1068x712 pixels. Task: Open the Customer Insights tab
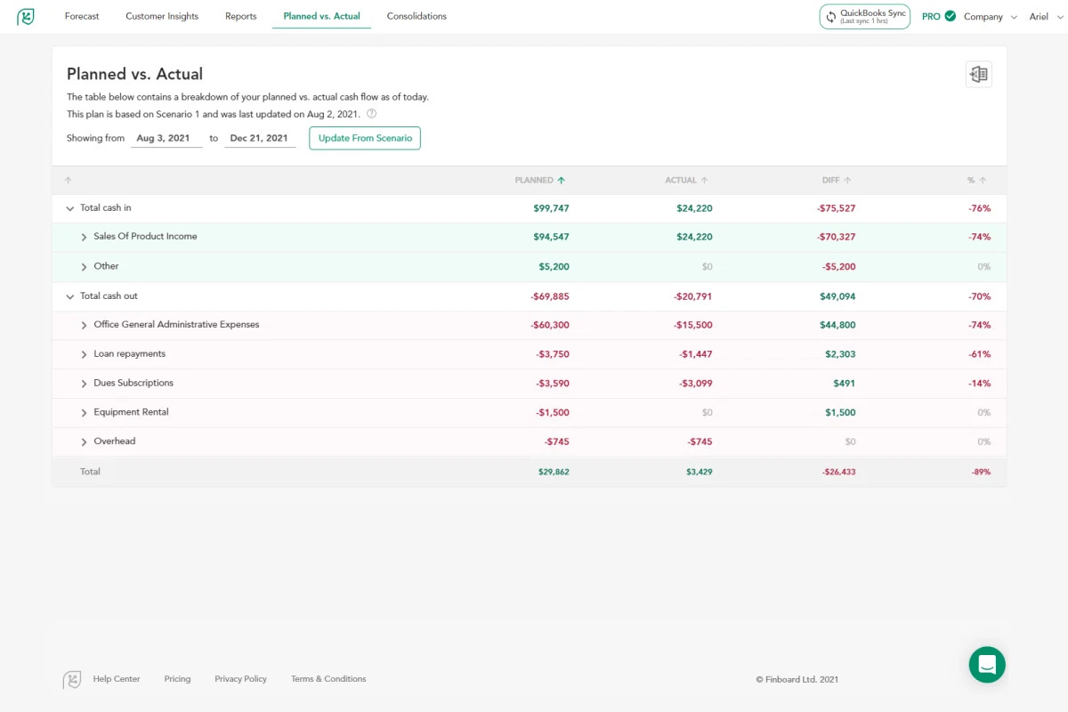161,16
